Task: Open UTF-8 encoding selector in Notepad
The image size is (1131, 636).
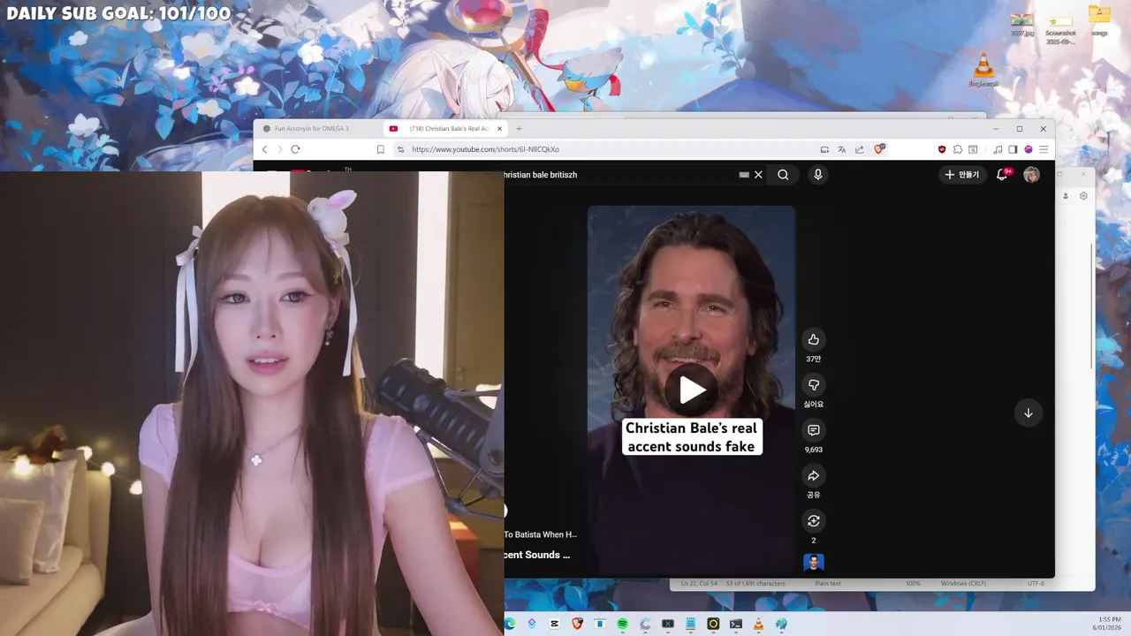Action: coord(1036,584)
